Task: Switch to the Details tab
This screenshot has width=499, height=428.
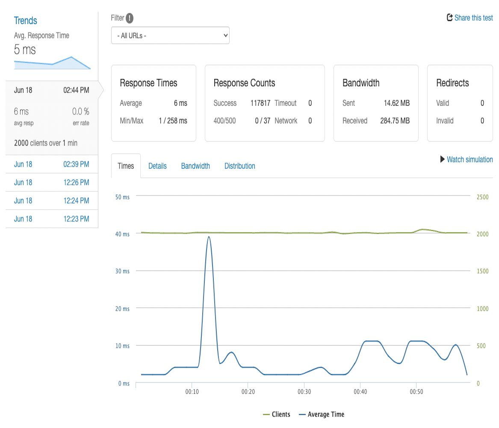Action: pos(157,166)
